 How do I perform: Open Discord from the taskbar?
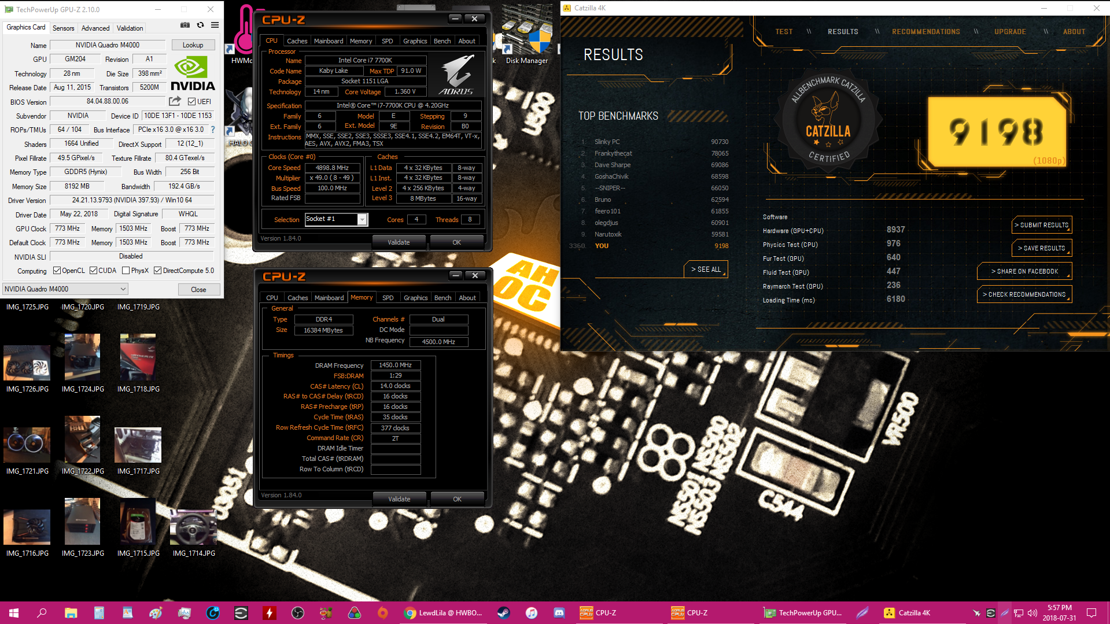pyautogui.click(x=559, y=612)
